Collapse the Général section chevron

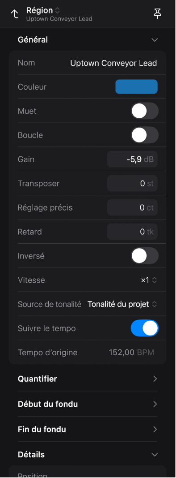point(155,40)
